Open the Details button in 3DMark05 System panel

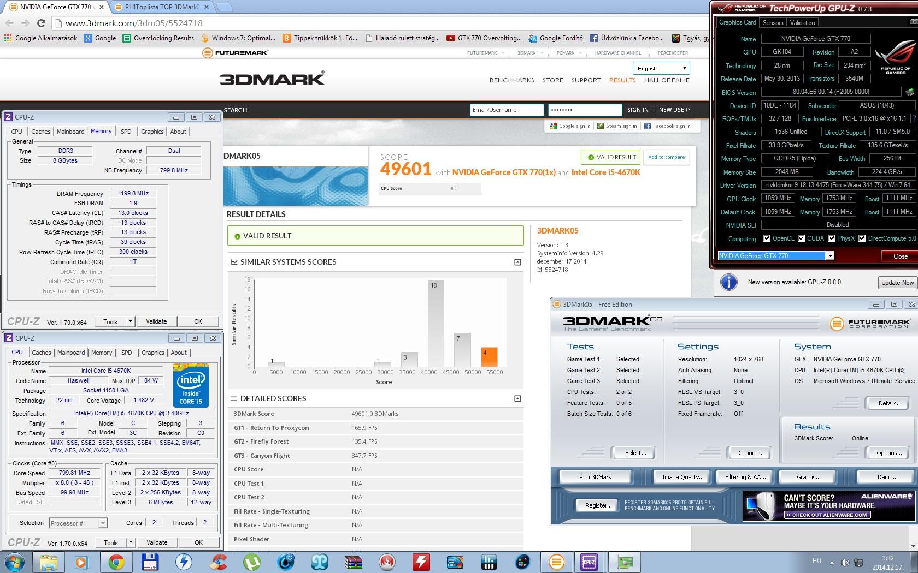point(889,403)
